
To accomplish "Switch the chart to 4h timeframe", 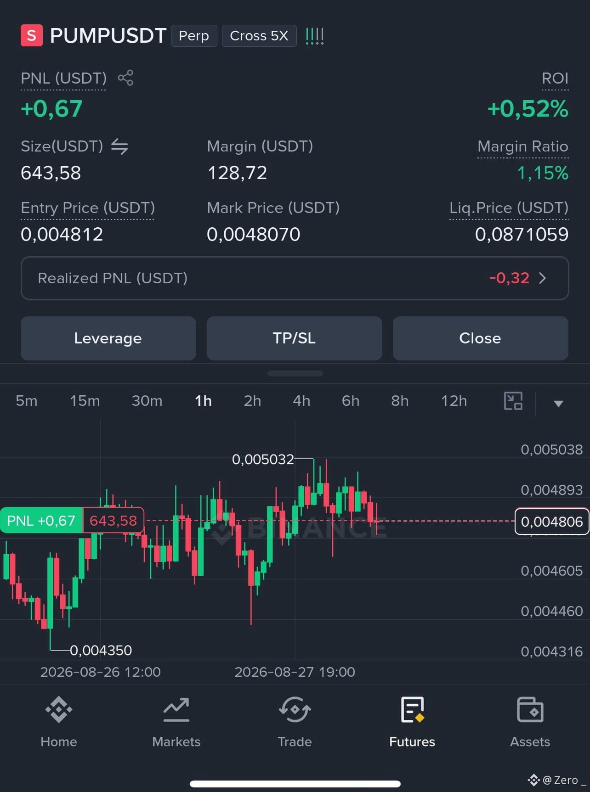I will tap(301, 401).
